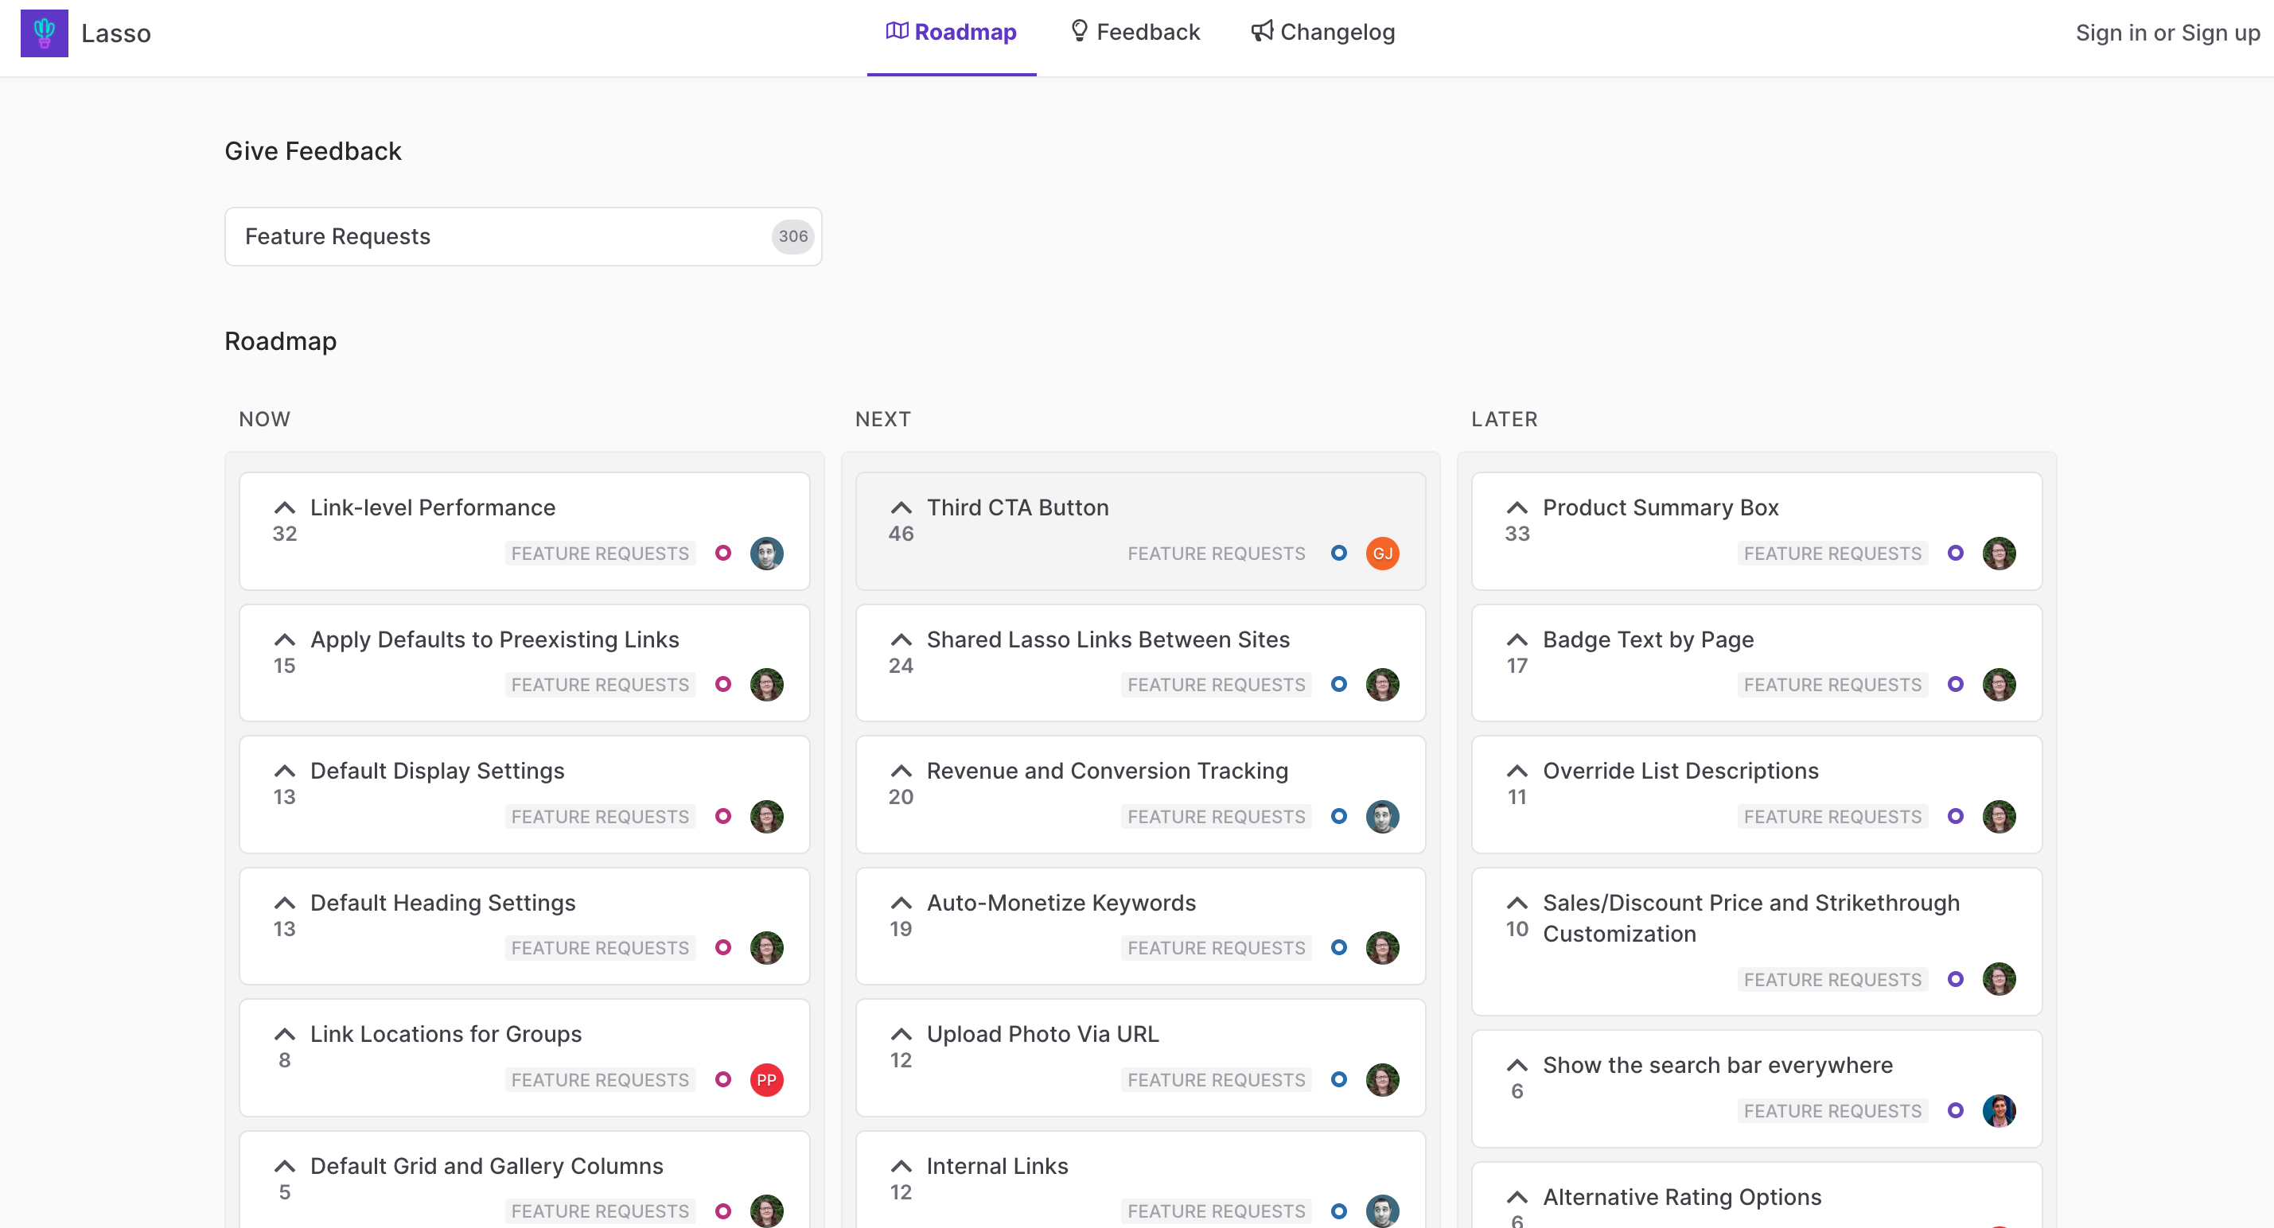Click the PP avatar on Link Locations for Groups
Viewport: 2274px width, 1228px height.
click(x=766, y=1080)
